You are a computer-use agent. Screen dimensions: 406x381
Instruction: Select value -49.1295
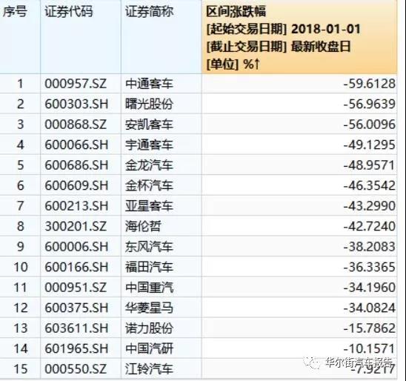pos(370,145)
